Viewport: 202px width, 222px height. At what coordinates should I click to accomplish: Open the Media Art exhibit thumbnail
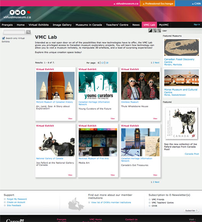click(98, 142)
